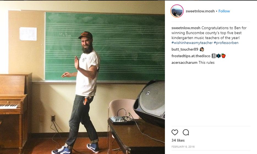This screenshot has width=257, height=154.
Task: Visit butt_toucher89's profile
Action: coord(185,49)
